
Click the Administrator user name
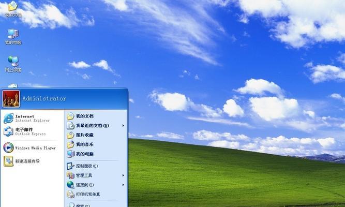44,99
